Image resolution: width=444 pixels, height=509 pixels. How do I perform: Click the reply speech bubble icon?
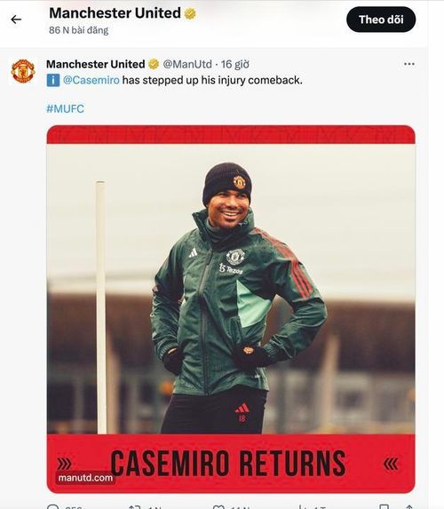click(53, 507)
